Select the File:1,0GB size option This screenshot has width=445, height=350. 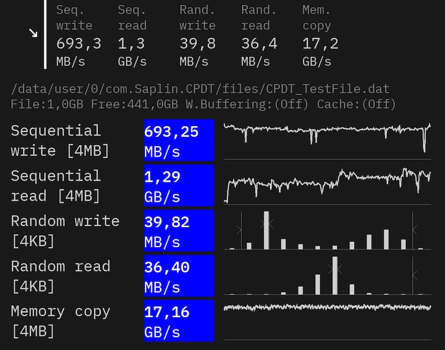coord(48,104)
